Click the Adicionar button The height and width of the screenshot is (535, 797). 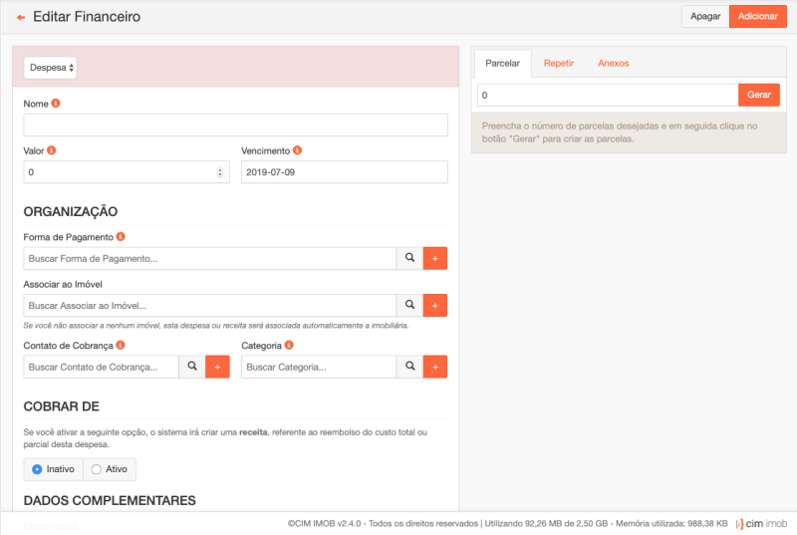757,17
